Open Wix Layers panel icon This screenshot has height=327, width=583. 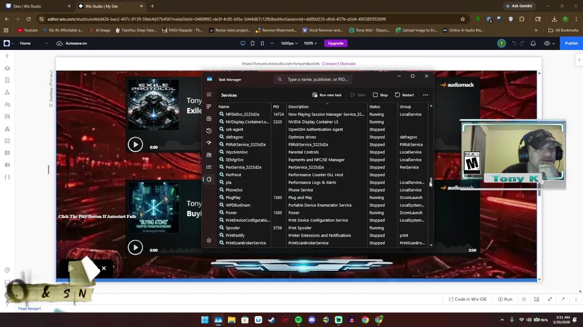(x=7, y=68)
